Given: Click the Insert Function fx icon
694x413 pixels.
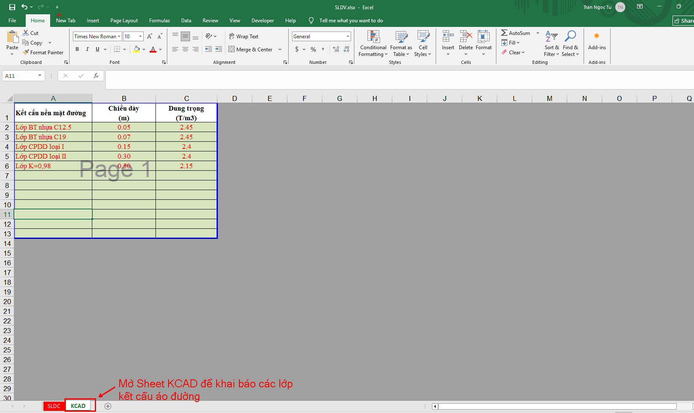Looking at the screenshot, I should click(96, 76).
